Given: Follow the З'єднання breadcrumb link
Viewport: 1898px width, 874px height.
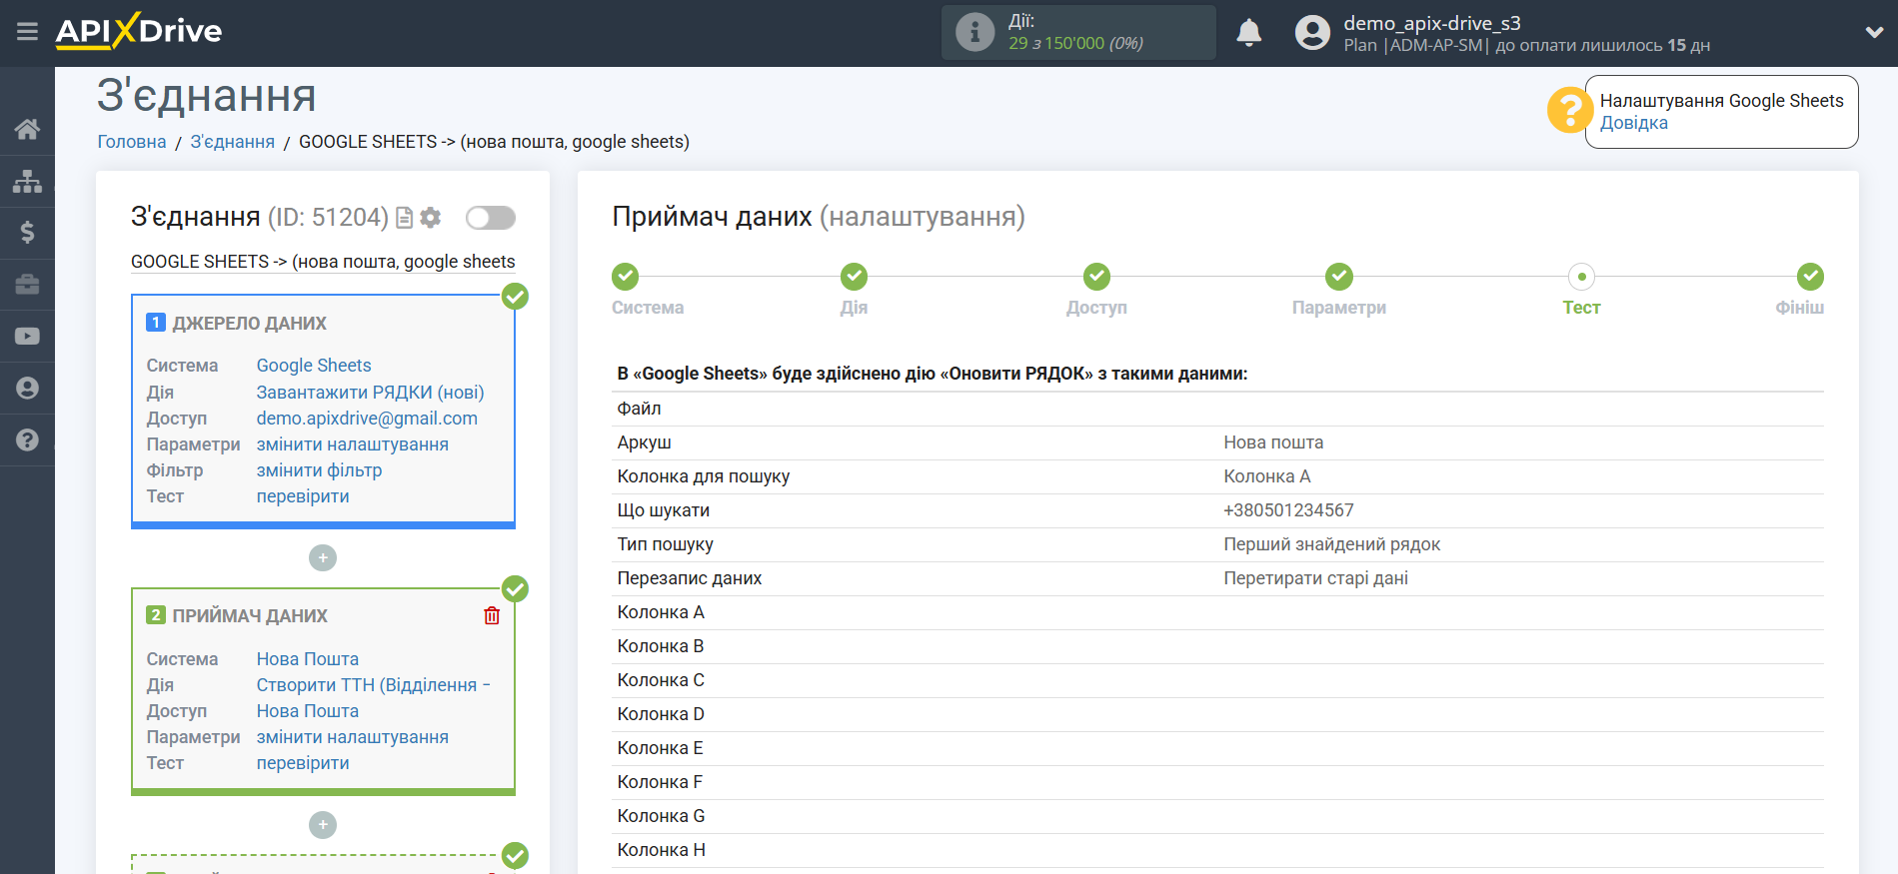Looking at the screenshot, I should [232, 142].
